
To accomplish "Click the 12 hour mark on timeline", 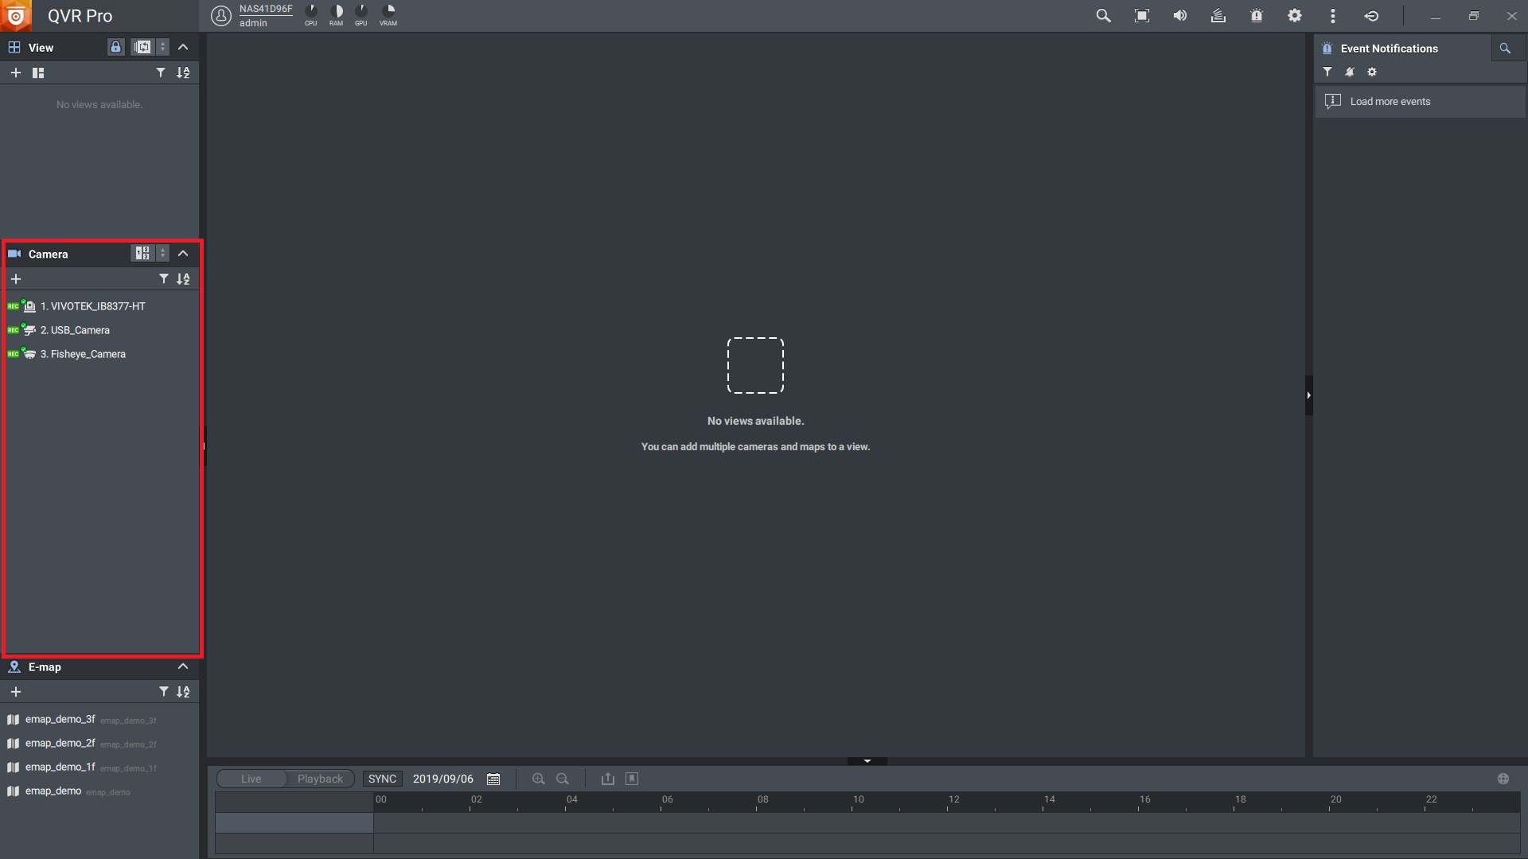I will pos(953,800).
